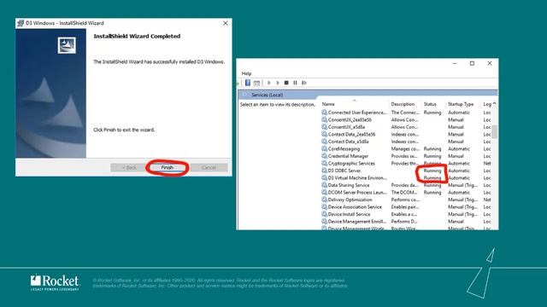Image resolution: width=547 pixels, height=307 pixels.
Task: Click the Stop Service square icon
Action: [286, 83]
